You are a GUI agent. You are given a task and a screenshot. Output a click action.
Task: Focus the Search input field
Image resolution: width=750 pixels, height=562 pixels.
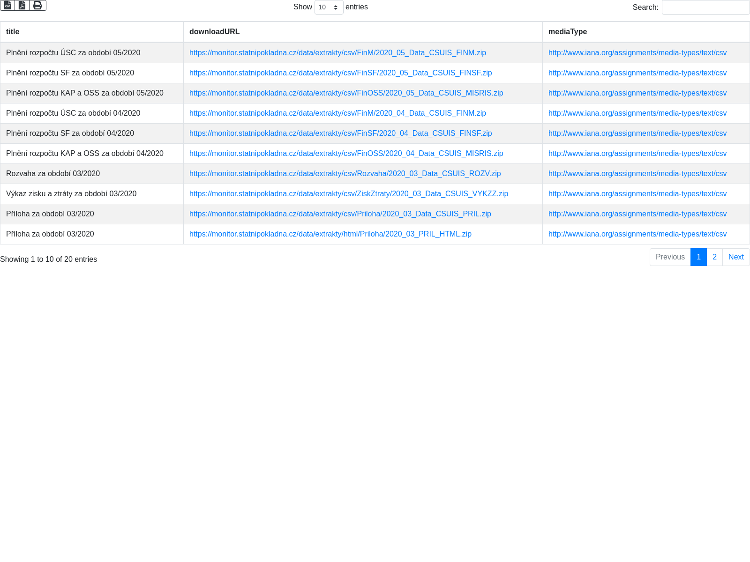[705, 7]
